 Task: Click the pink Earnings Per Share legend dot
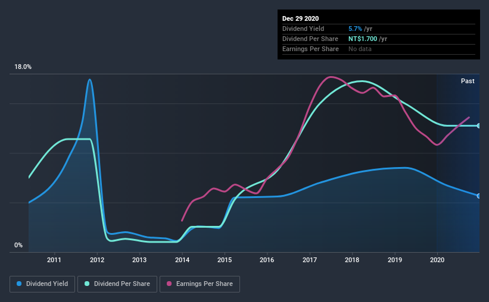click(169, 284)
